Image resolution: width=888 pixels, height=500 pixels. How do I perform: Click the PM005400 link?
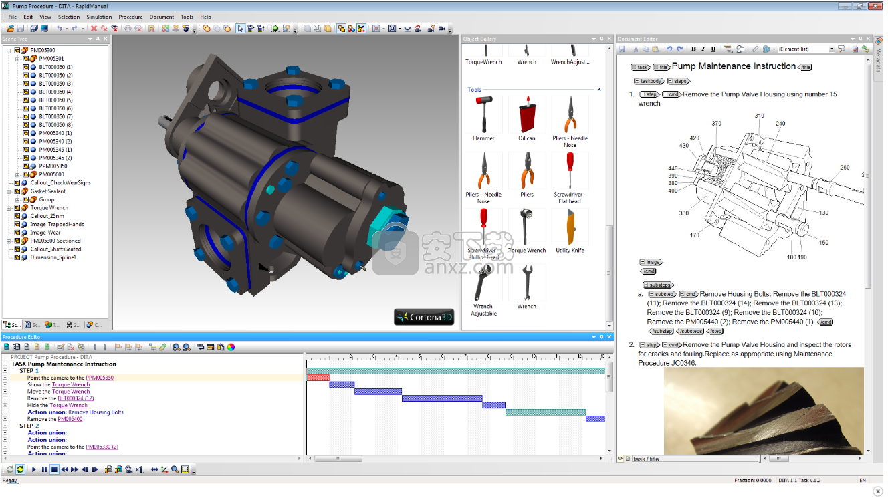(70, 419)
